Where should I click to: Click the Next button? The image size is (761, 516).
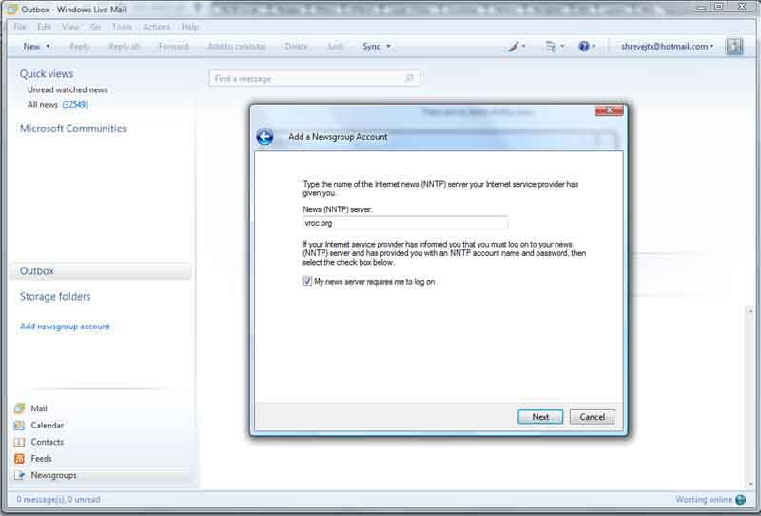(x=540, y=417)
